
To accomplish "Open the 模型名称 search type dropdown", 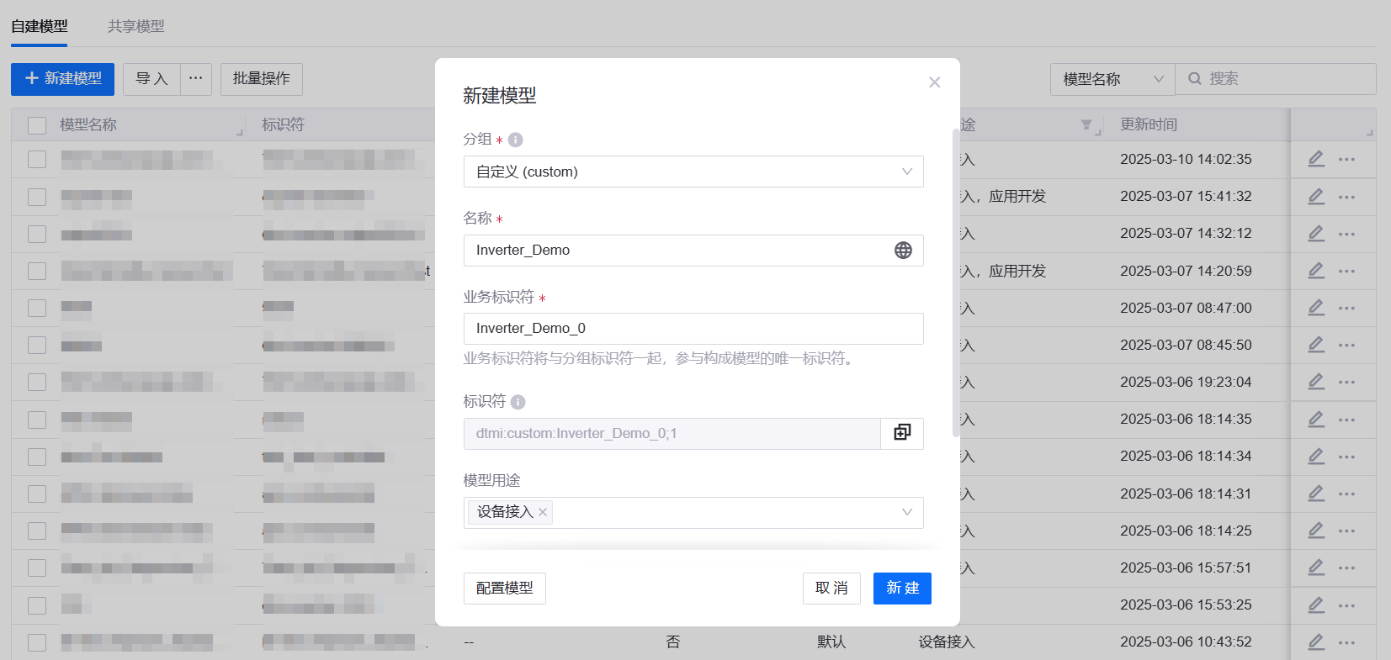I will [x=1112, y=79].
